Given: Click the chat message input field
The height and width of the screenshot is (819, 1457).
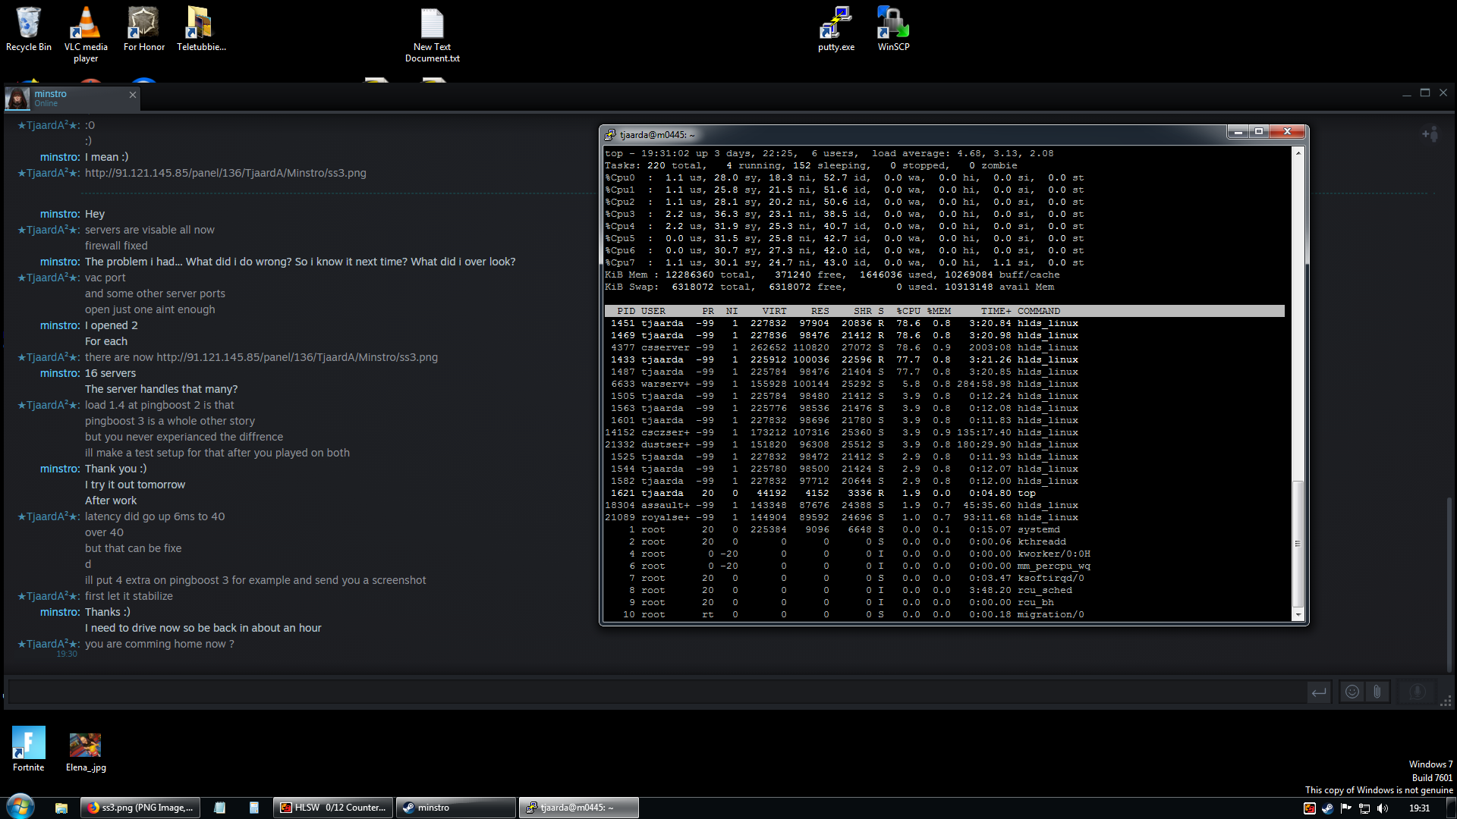Looking at the screenshot, I should 653,692.
